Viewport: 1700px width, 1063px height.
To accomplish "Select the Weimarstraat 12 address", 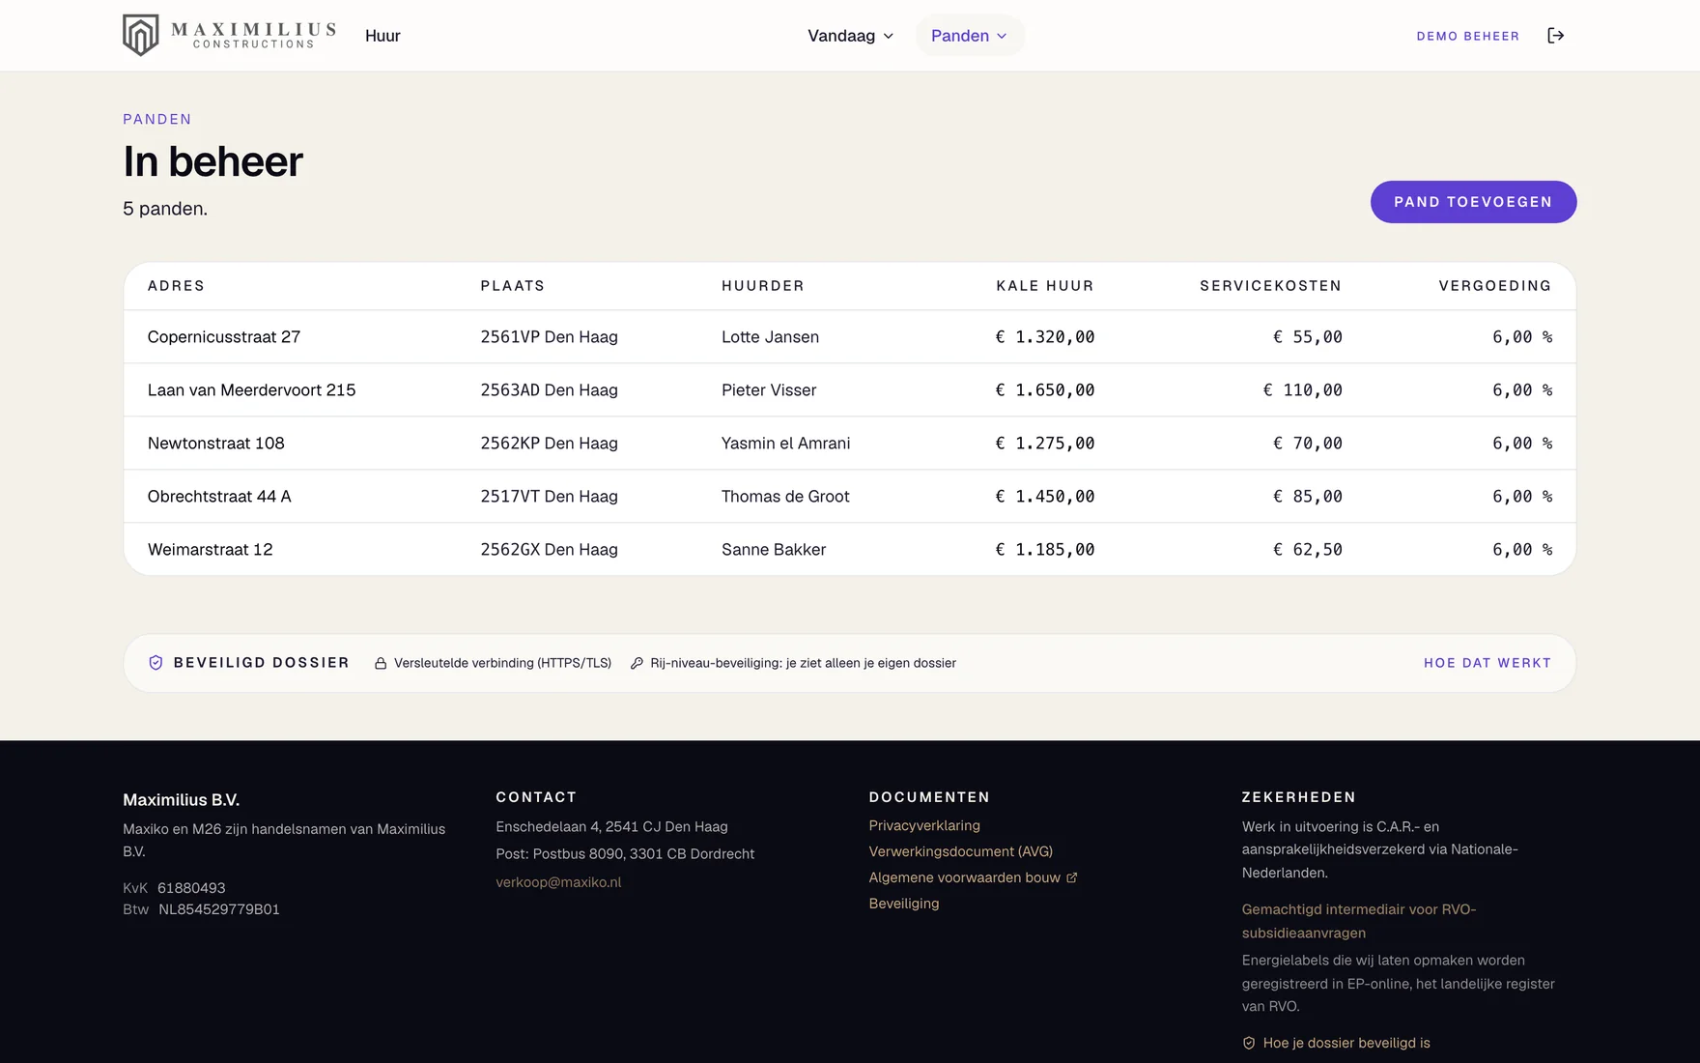I will click(x=211, y=550).
